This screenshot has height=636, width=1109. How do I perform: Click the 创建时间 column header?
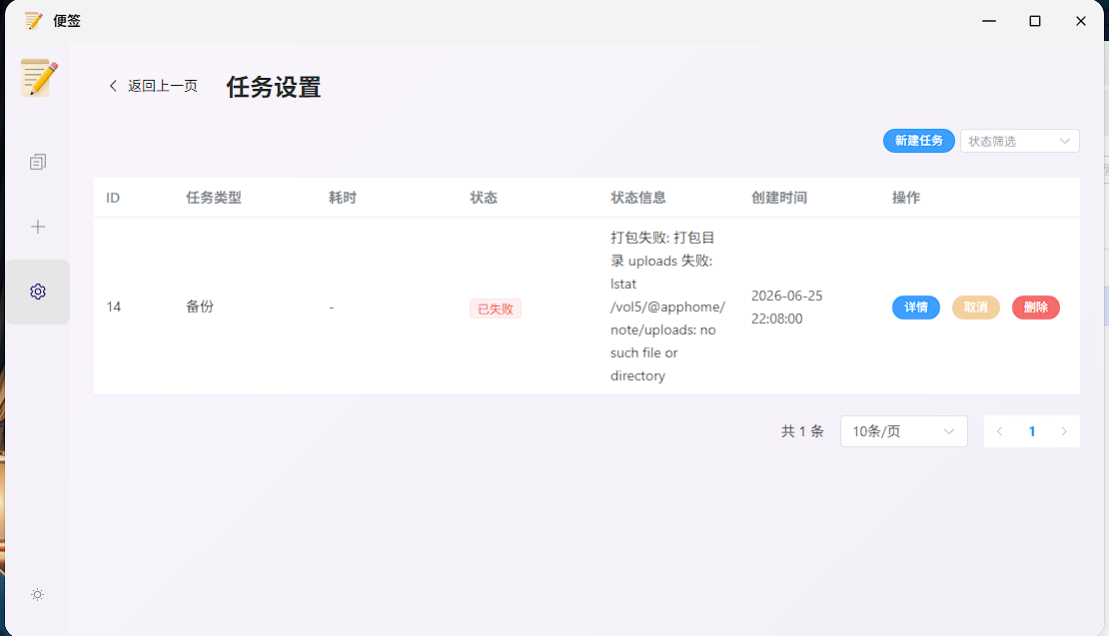(x=779, y=198)
